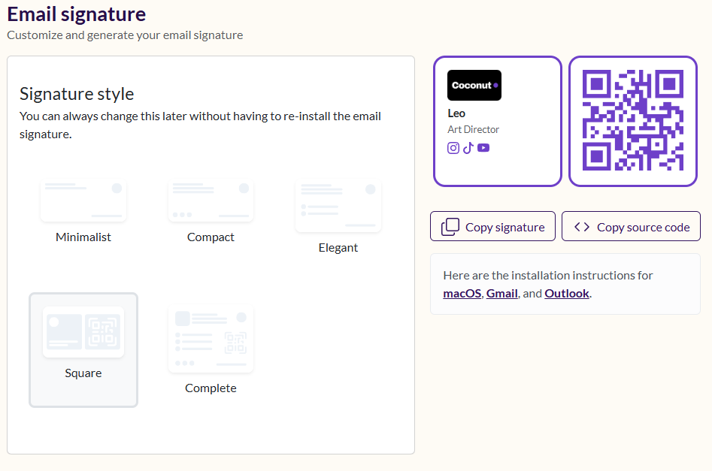Open the macOS installation instructions link
712x471 pixels.
[462, 294]
